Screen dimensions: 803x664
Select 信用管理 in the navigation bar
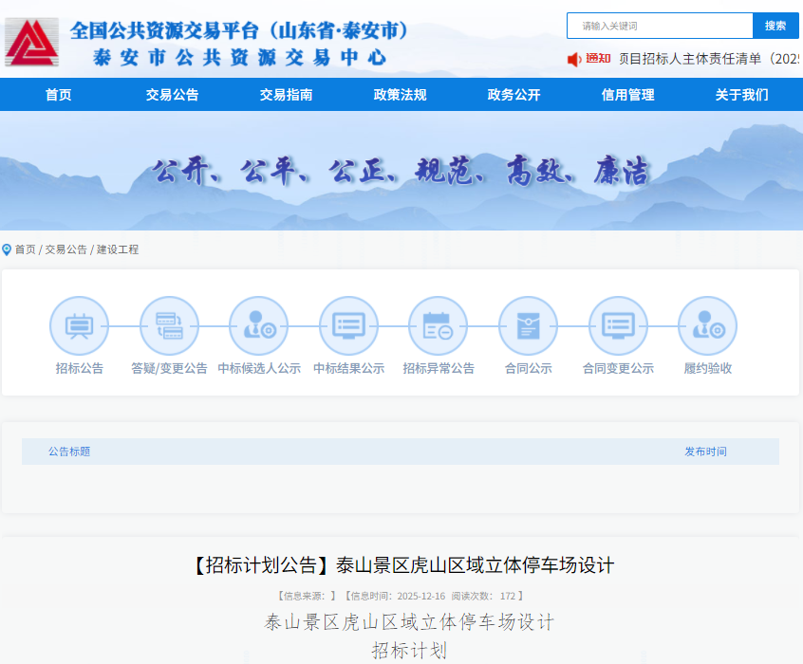tap(627, 95)
